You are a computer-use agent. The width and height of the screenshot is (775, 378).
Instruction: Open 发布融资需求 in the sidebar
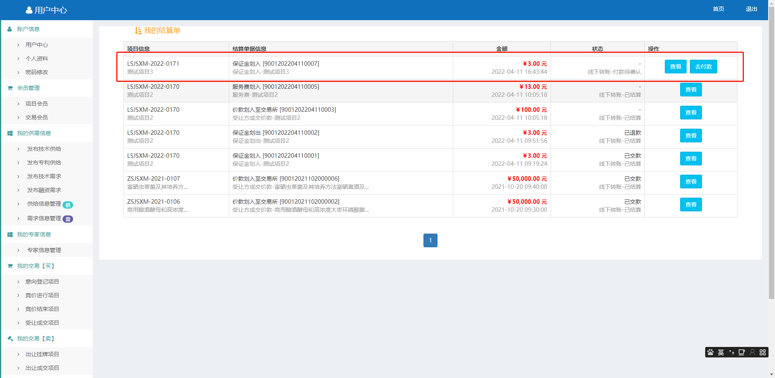44,190
